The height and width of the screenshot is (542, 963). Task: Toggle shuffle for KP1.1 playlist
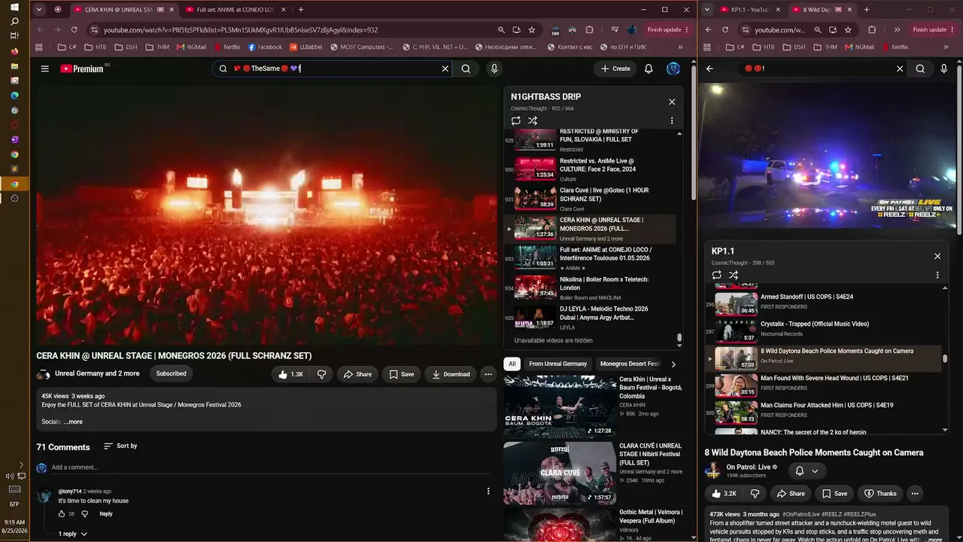coord(734,275)
